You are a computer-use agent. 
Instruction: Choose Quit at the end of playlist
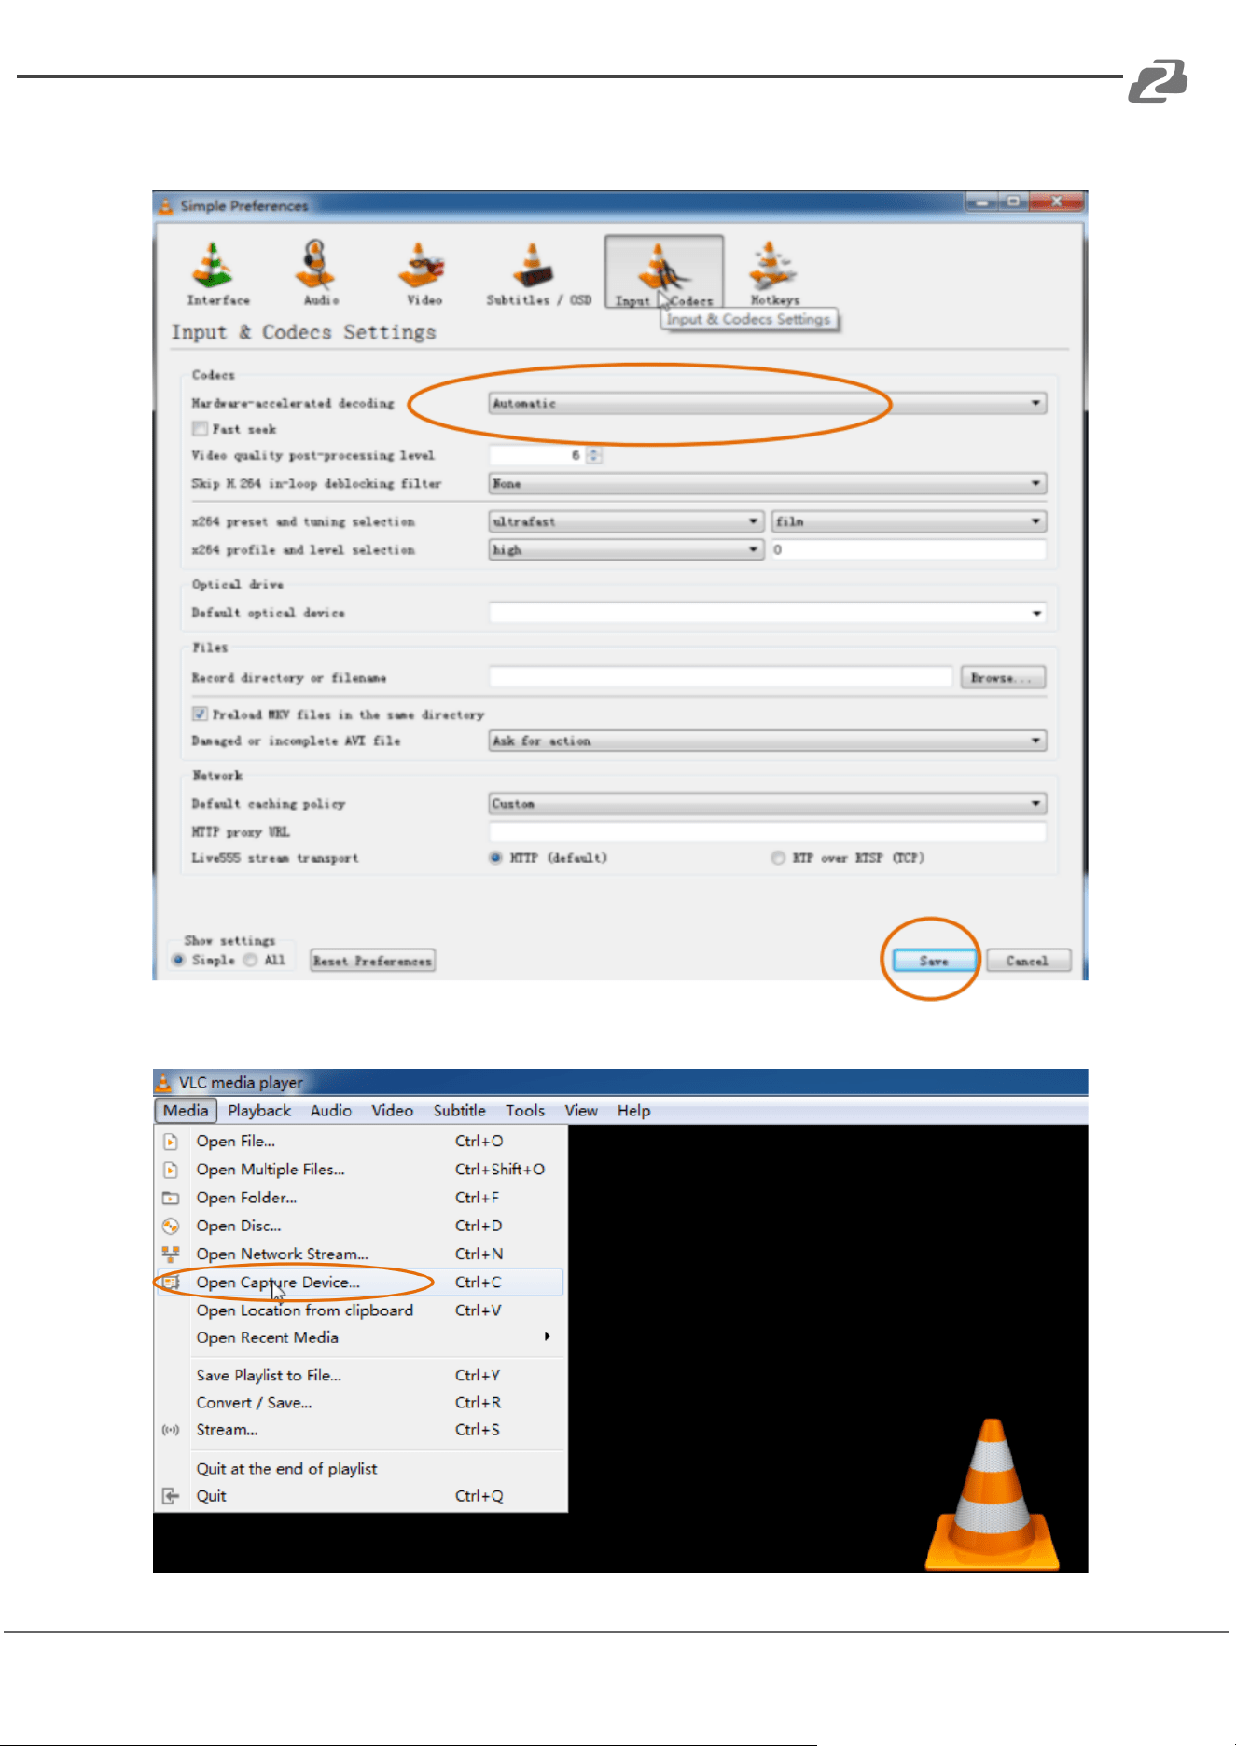pos(360,1469)
